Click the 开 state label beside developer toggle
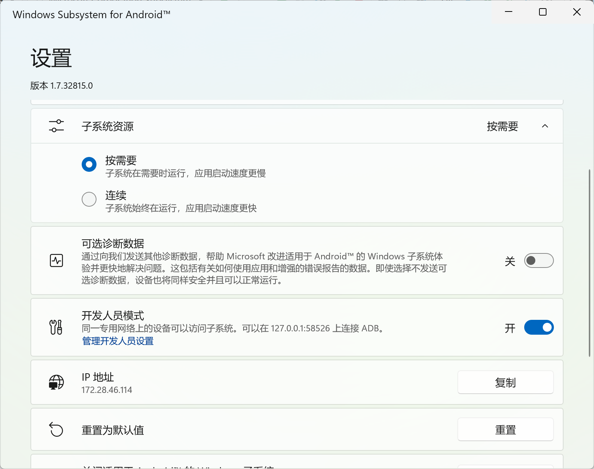The height and width of the screenshot is (469, 594). tap(510, 328)
